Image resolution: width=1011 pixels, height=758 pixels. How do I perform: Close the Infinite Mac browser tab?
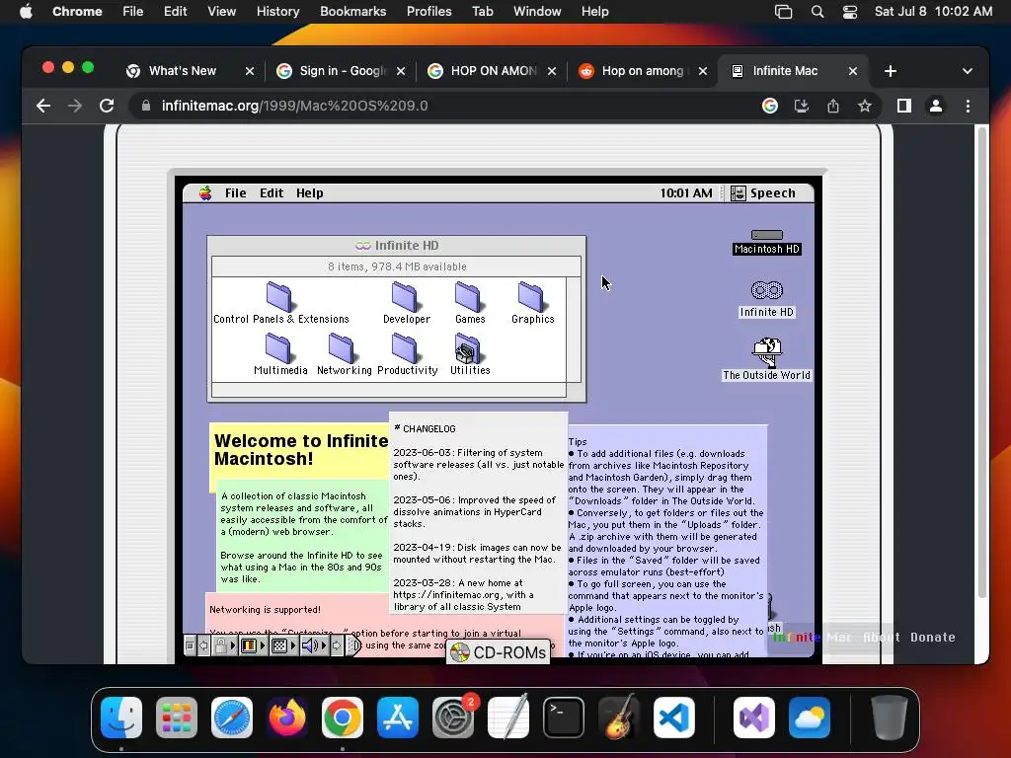pyautogui.click(x=853, y=71)
